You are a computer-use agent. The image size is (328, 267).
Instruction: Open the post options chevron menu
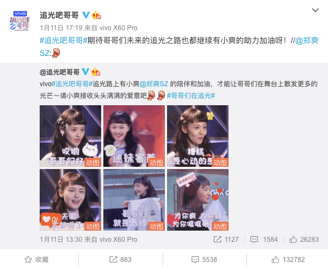(x=315, y=10)
